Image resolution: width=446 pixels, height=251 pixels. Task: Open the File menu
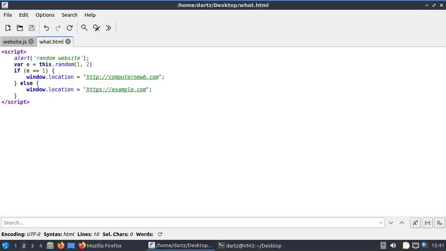(x=8, y=15)
